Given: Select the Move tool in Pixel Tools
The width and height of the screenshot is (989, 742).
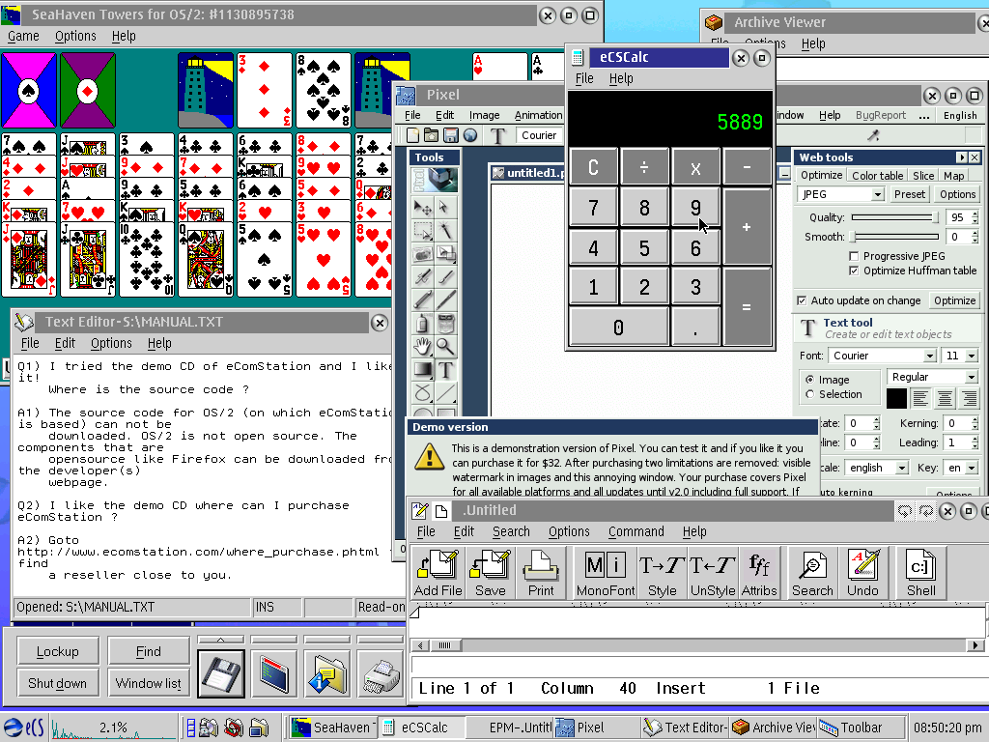Looking at the screenshot, I should [423, 207].
